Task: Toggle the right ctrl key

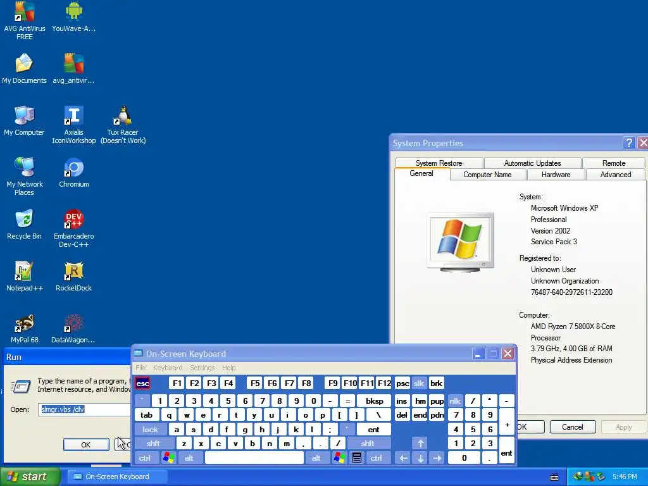Action: pyautogui.click(x=376, y=458)
